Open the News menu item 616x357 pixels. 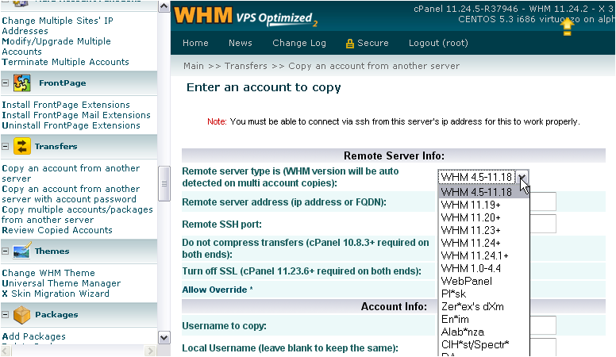241,43
